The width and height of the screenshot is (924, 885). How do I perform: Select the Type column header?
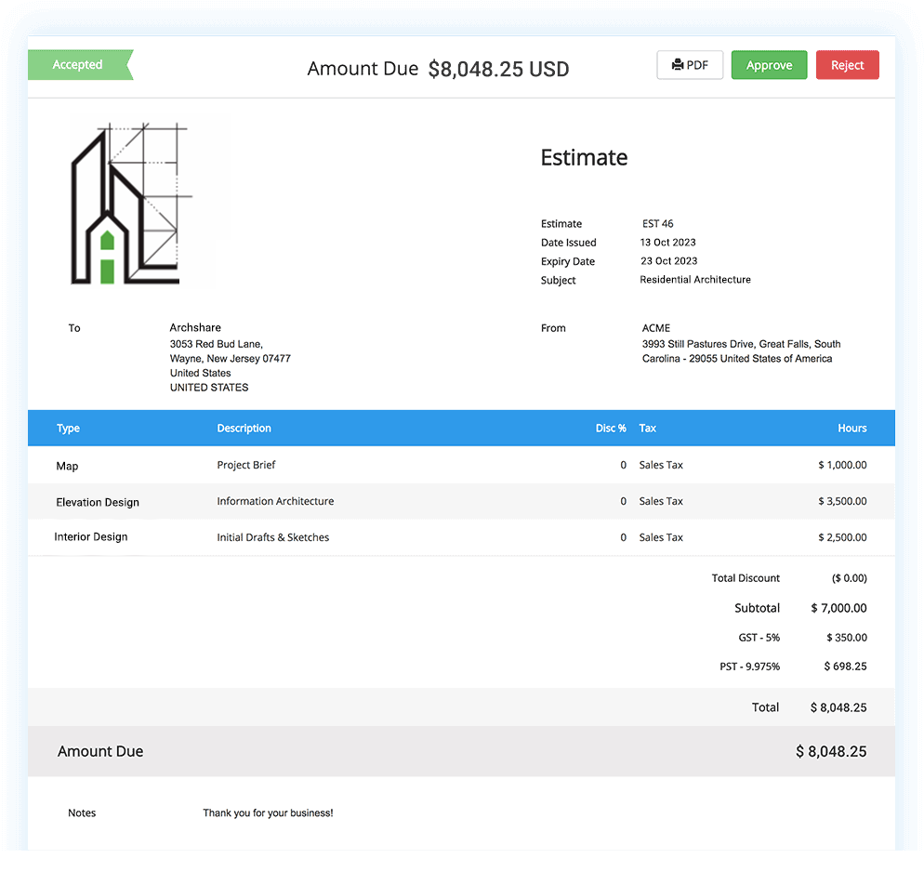click(68, 429)
